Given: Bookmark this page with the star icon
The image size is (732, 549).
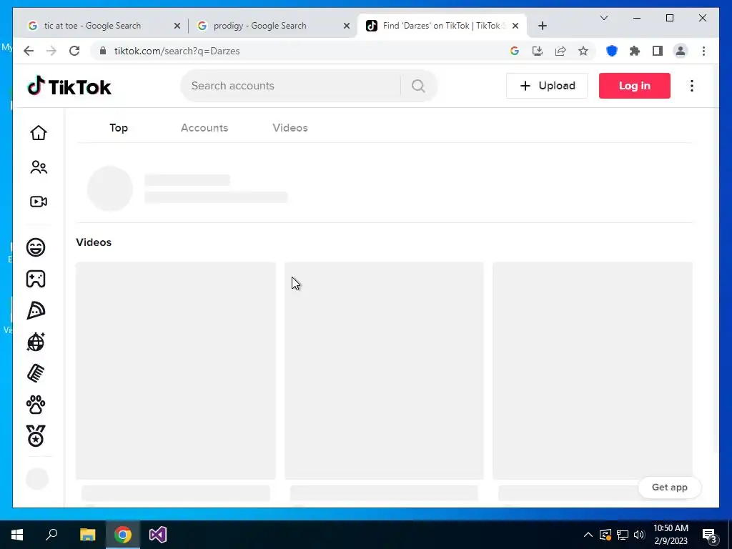Looking at the screenshot, I should coord(583,51).
